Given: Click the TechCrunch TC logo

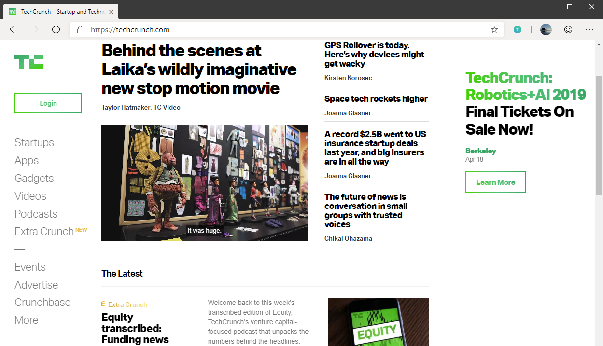Looking at the screenshot, I should coord(29,62).
